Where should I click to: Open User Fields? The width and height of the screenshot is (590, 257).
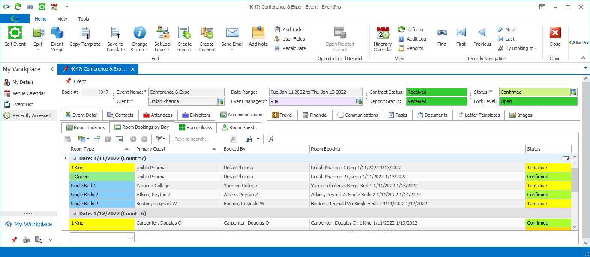tap(289, 39)
